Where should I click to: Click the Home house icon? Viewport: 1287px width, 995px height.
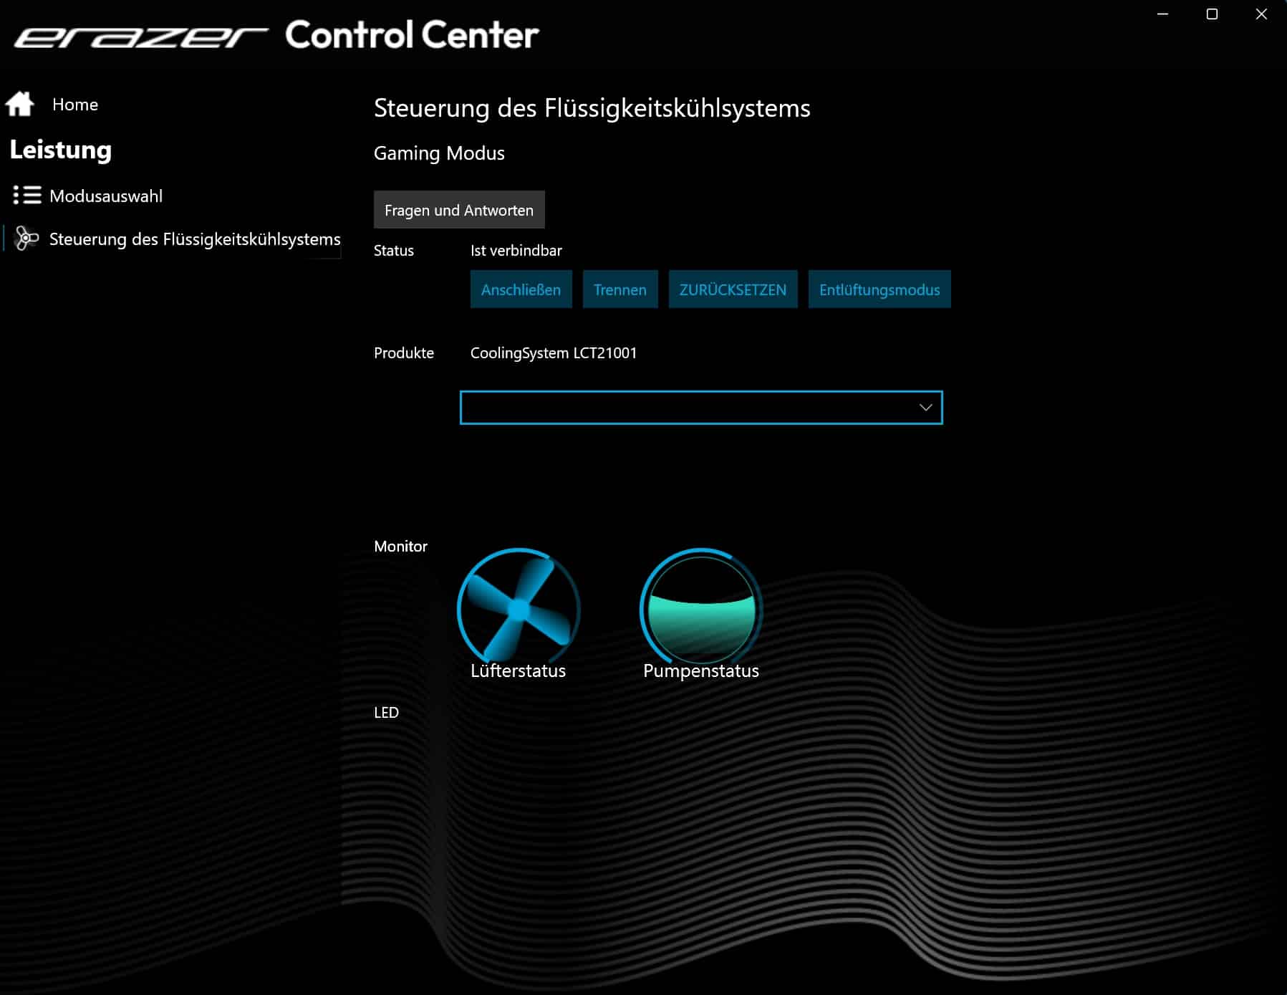click(x=20, y=105)
